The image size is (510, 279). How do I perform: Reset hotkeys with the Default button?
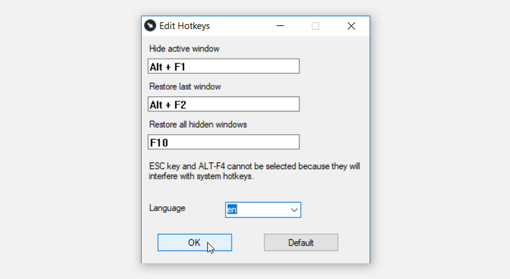(301, 243)
